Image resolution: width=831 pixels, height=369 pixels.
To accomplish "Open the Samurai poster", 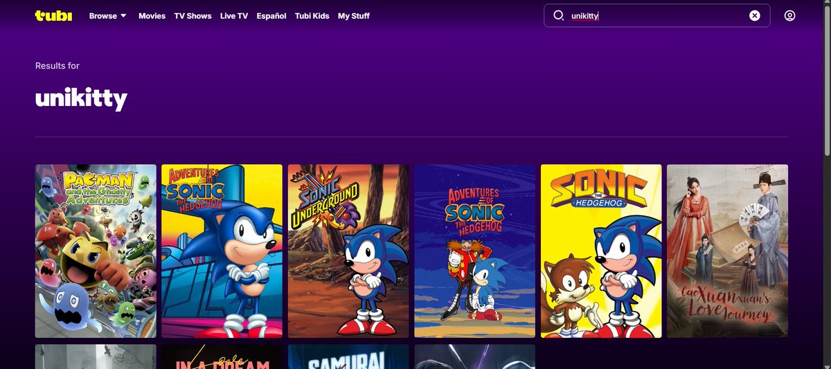I will [348, 357].
